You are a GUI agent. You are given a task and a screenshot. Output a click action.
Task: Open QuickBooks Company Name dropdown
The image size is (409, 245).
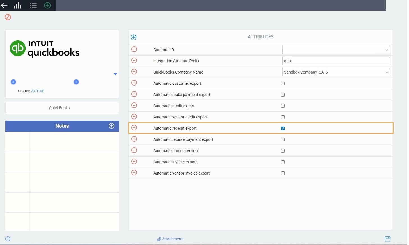click(x=336, y=72)
